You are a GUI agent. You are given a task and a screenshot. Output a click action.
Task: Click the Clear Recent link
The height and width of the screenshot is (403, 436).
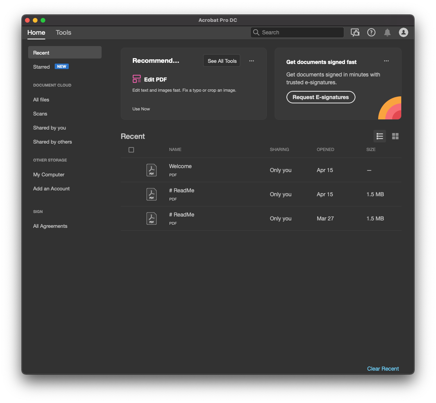tap(383, 369)
